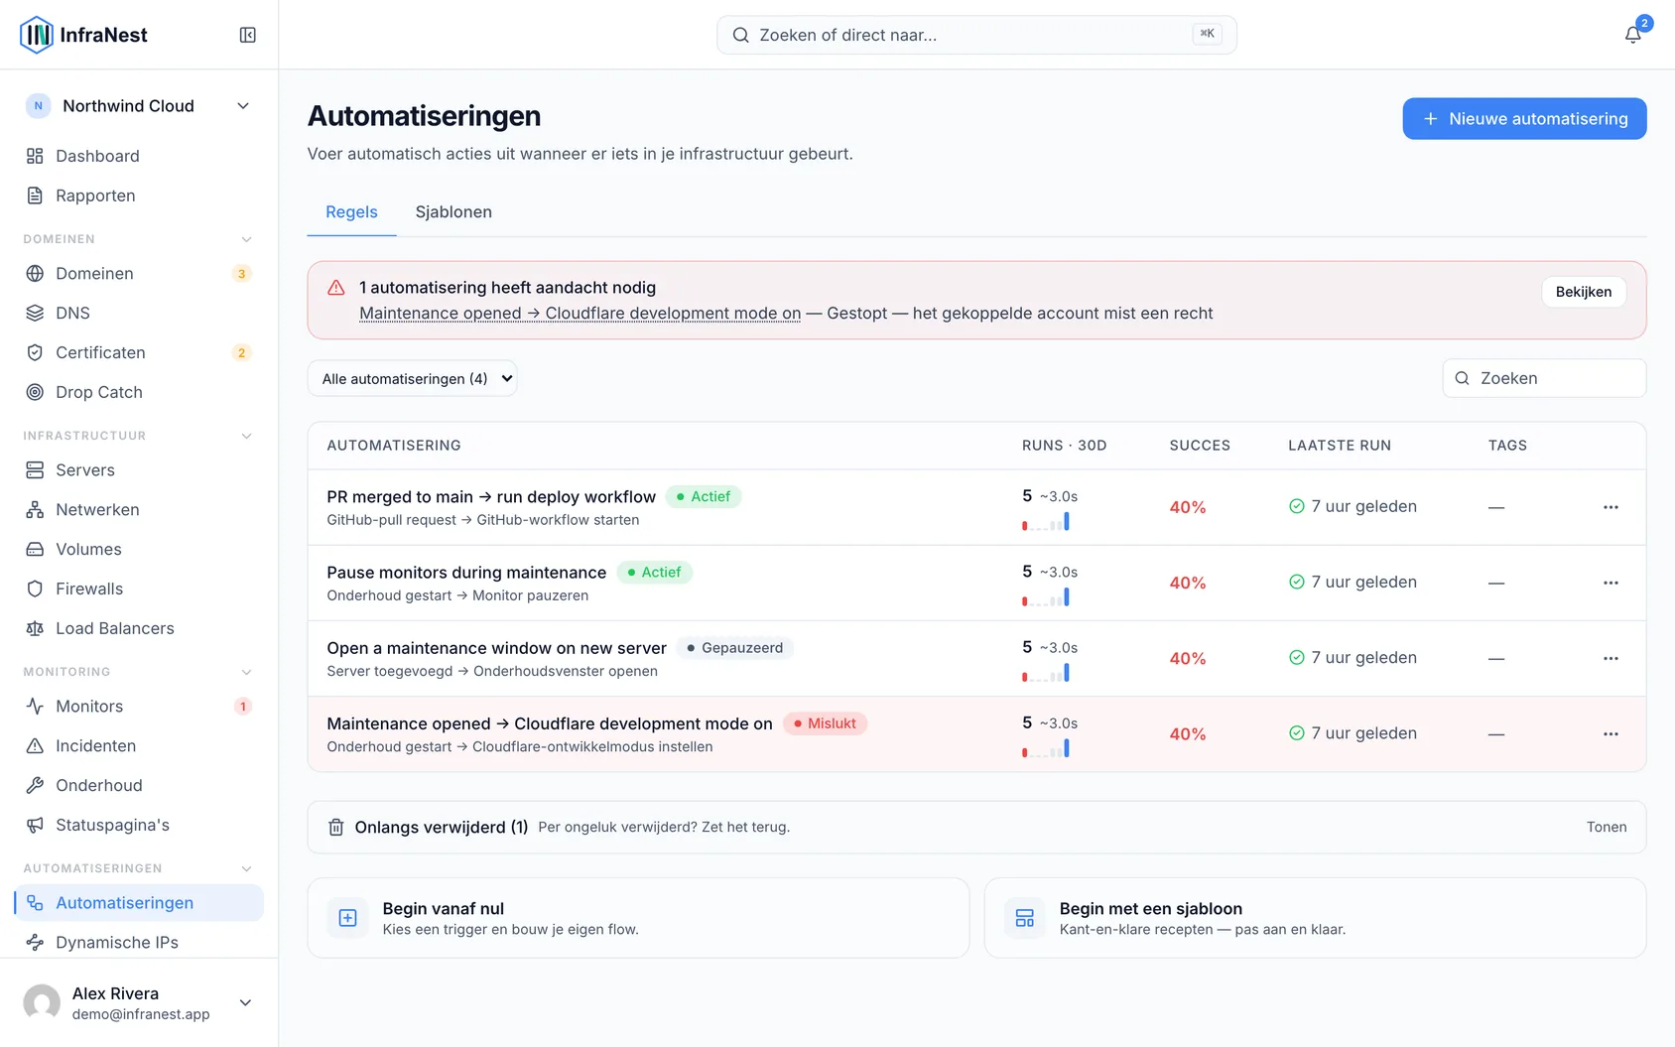Screen dimensions: 1675x1047
Task: Click the template icon on Begin met een sjabloon
Action: click(x=1025, y=918)
